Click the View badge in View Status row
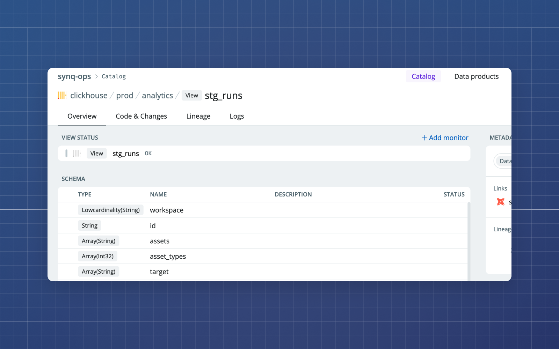Viewport: 559px width, 349px height. pyautogui.click(x=97, y=153)
